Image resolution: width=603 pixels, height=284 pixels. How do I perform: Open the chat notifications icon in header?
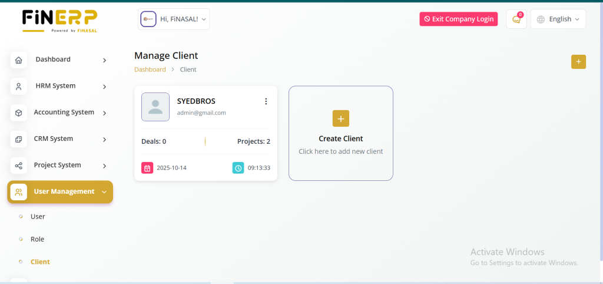(x=516, y=19)
